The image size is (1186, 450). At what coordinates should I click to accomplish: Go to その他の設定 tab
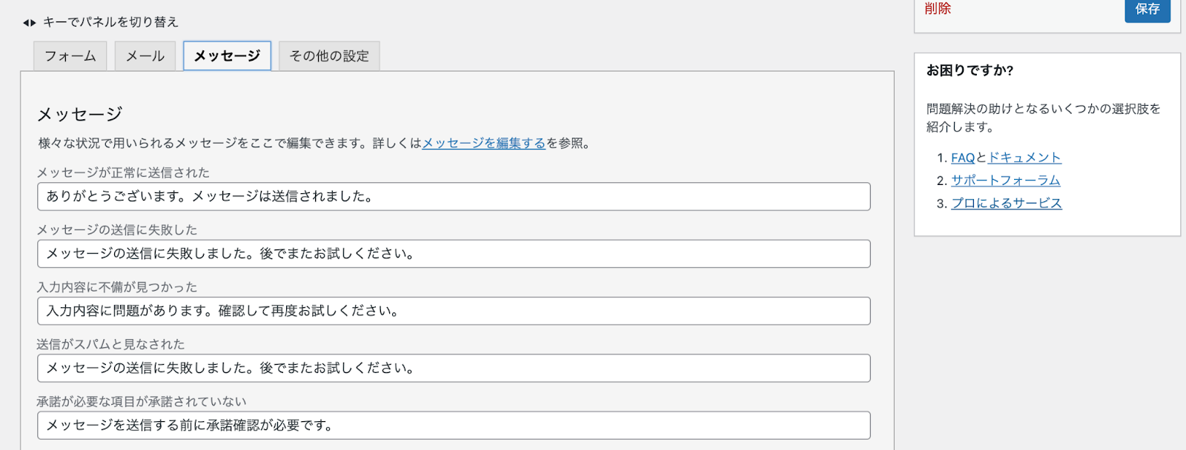coord(329,56)
